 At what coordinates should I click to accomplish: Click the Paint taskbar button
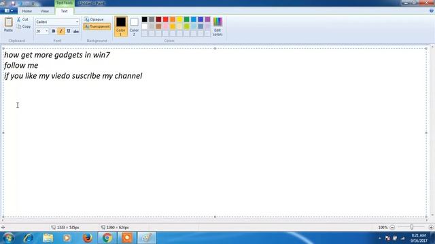coord(147,238)
